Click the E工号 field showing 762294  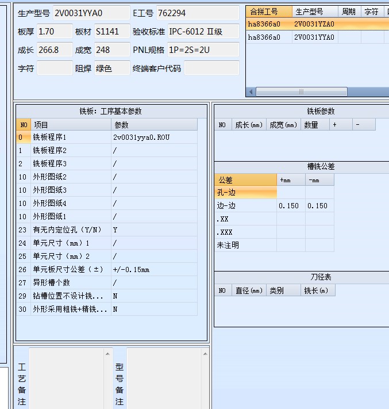198,13
